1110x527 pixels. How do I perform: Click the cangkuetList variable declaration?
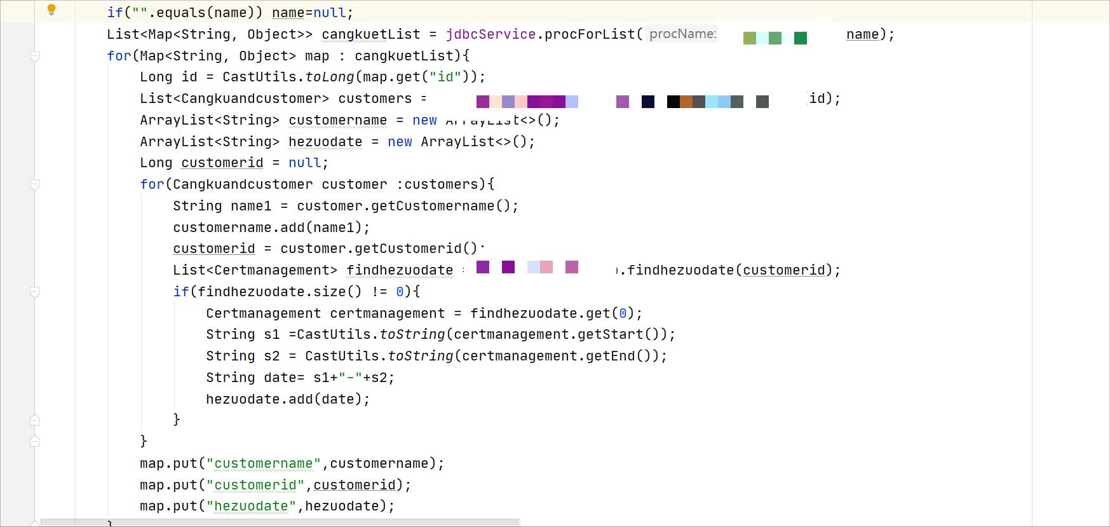370,34
